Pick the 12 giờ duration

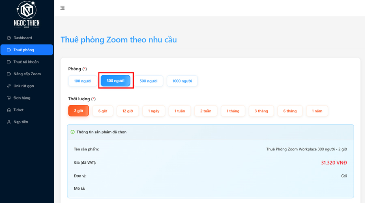pos(128,111)
